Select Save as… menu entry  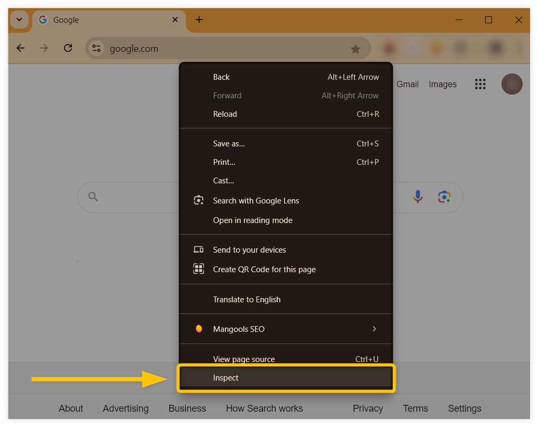tap(286, 144)
